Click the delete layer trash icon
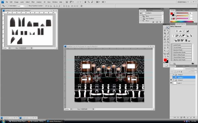Viewport: 198px width, 123px height. coord(194,117)
